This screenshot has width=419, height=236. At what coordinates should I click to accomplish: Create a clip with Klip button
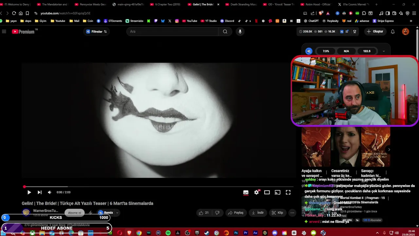[x=277, y=213]
